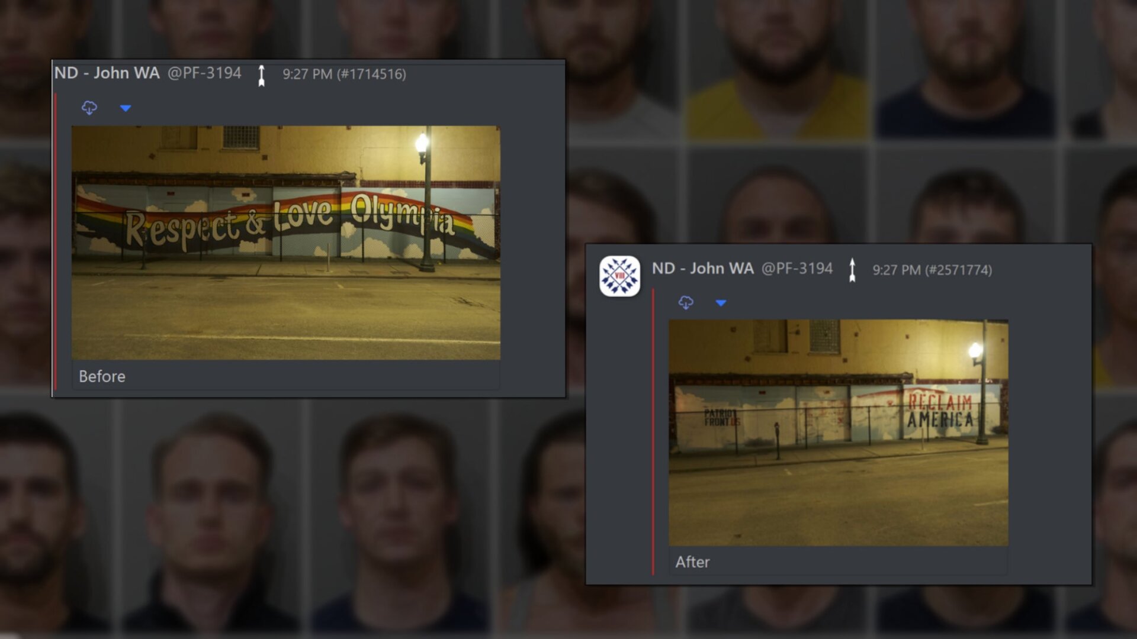Click the white arrow icon beside the first timestamp
Image resolution: width=1137 pixels, height=639 pixels.
click(x=261, y=75)
